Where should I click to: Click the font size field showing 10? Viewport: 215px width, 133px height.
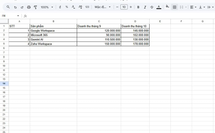(124, 7)
